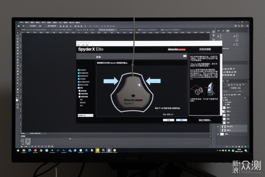Select the Brush tool
Screen dimensions: 265x177
(x=18, y=56)
